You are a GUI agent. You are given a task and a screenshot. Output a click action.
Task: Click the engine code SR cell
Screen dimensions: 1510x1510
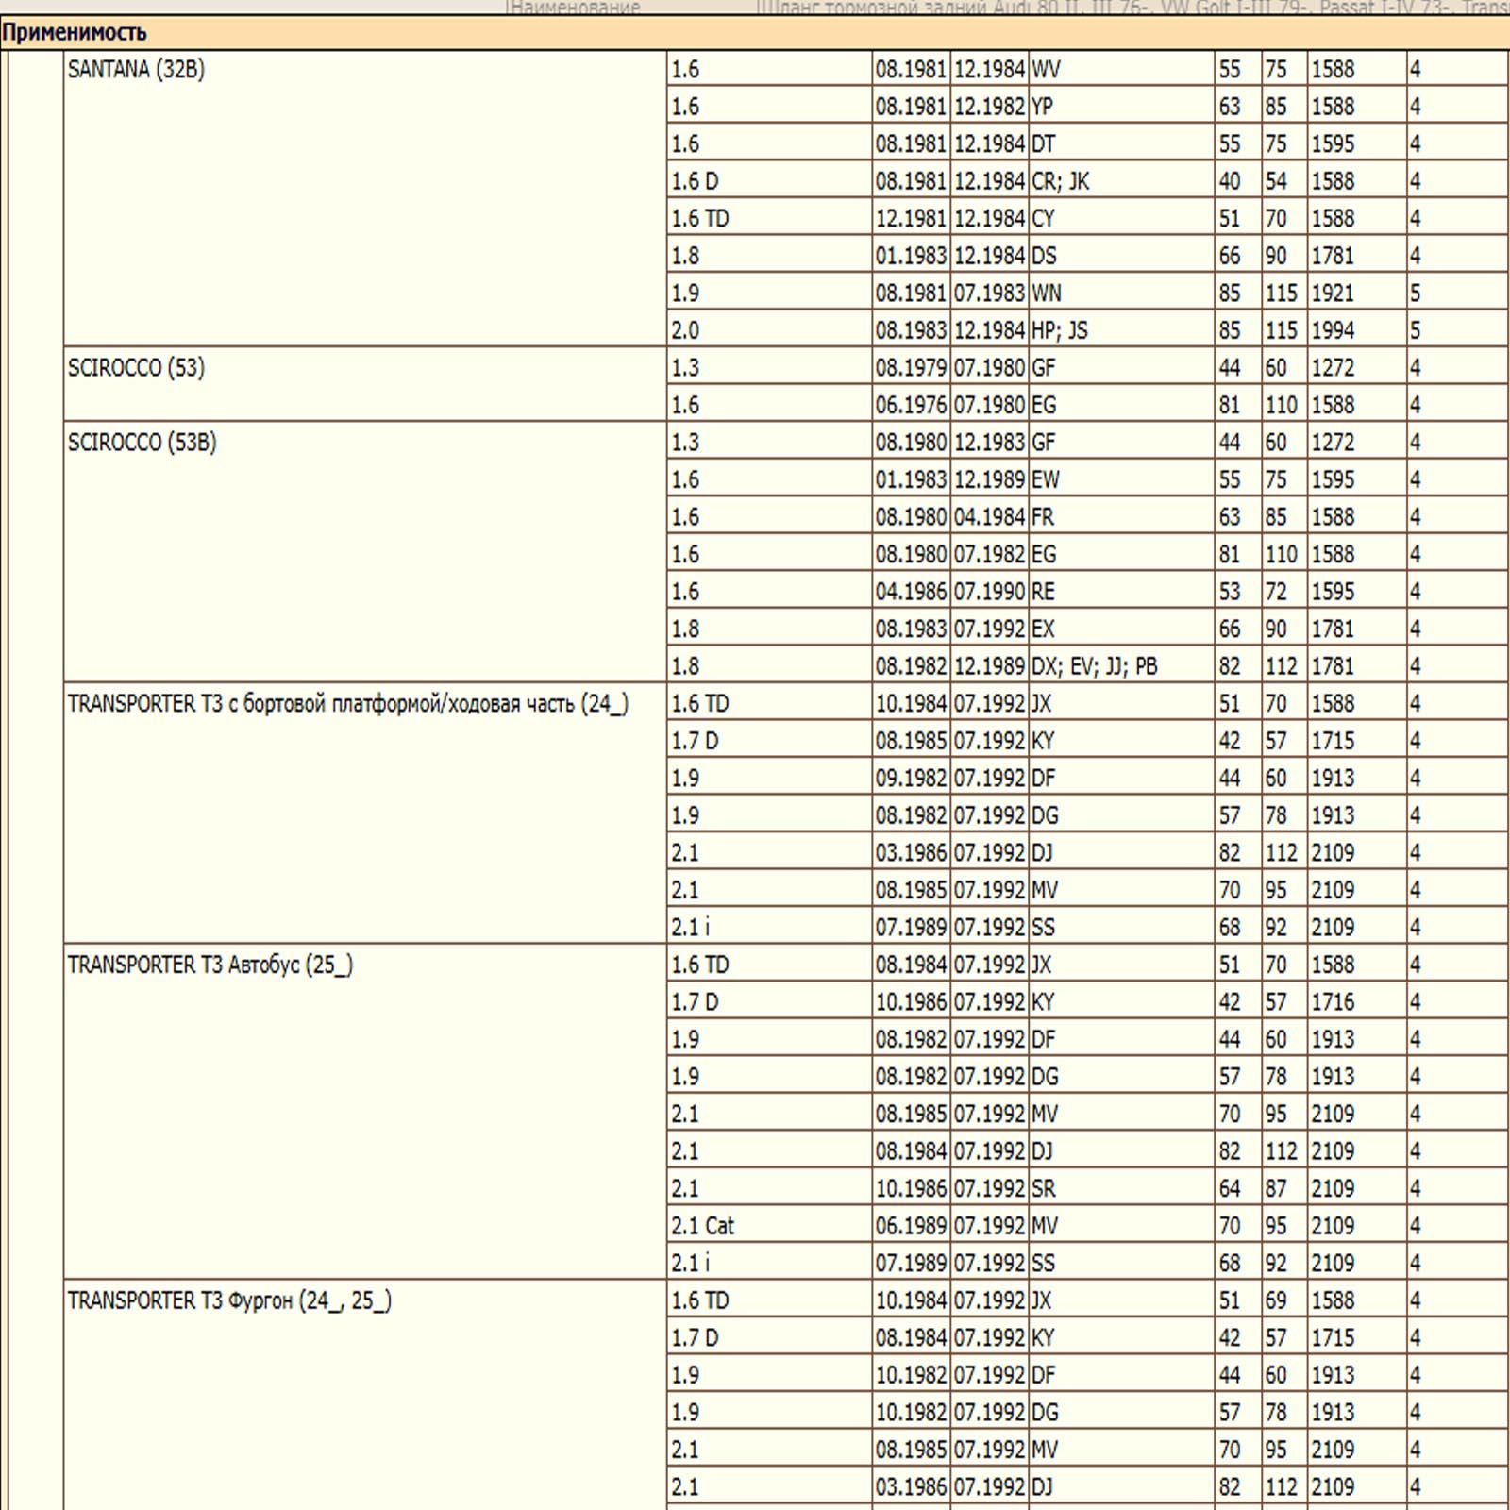(x=1121, y=1188)
